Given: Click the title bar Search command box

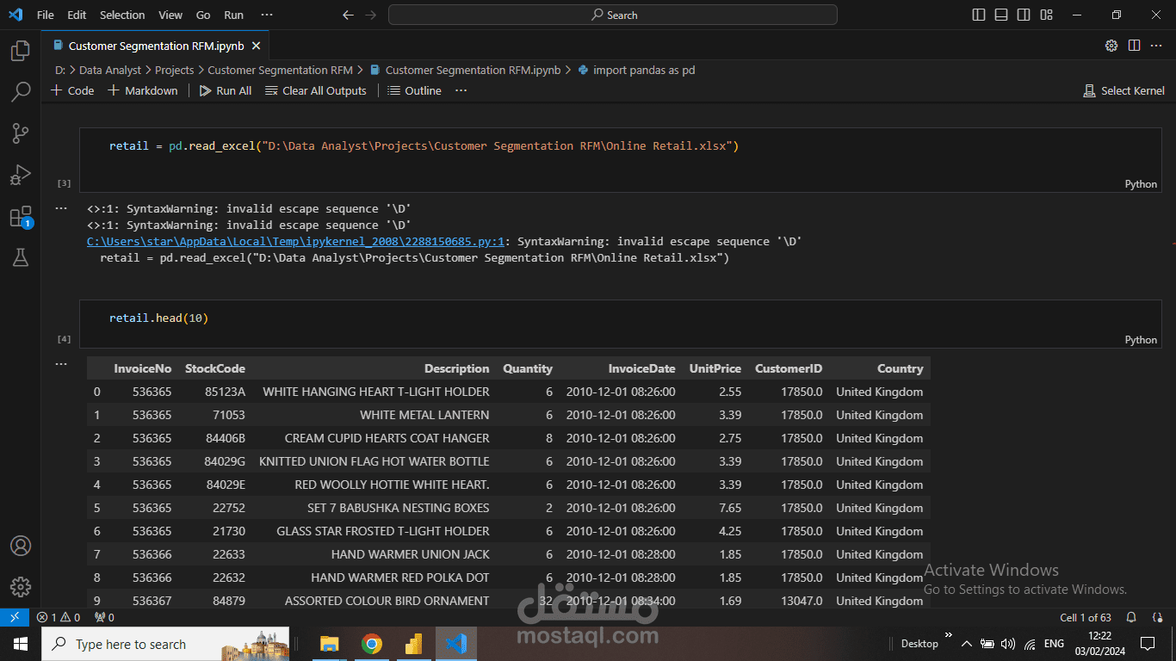Looking at the screenshot, I should (613, 15).
